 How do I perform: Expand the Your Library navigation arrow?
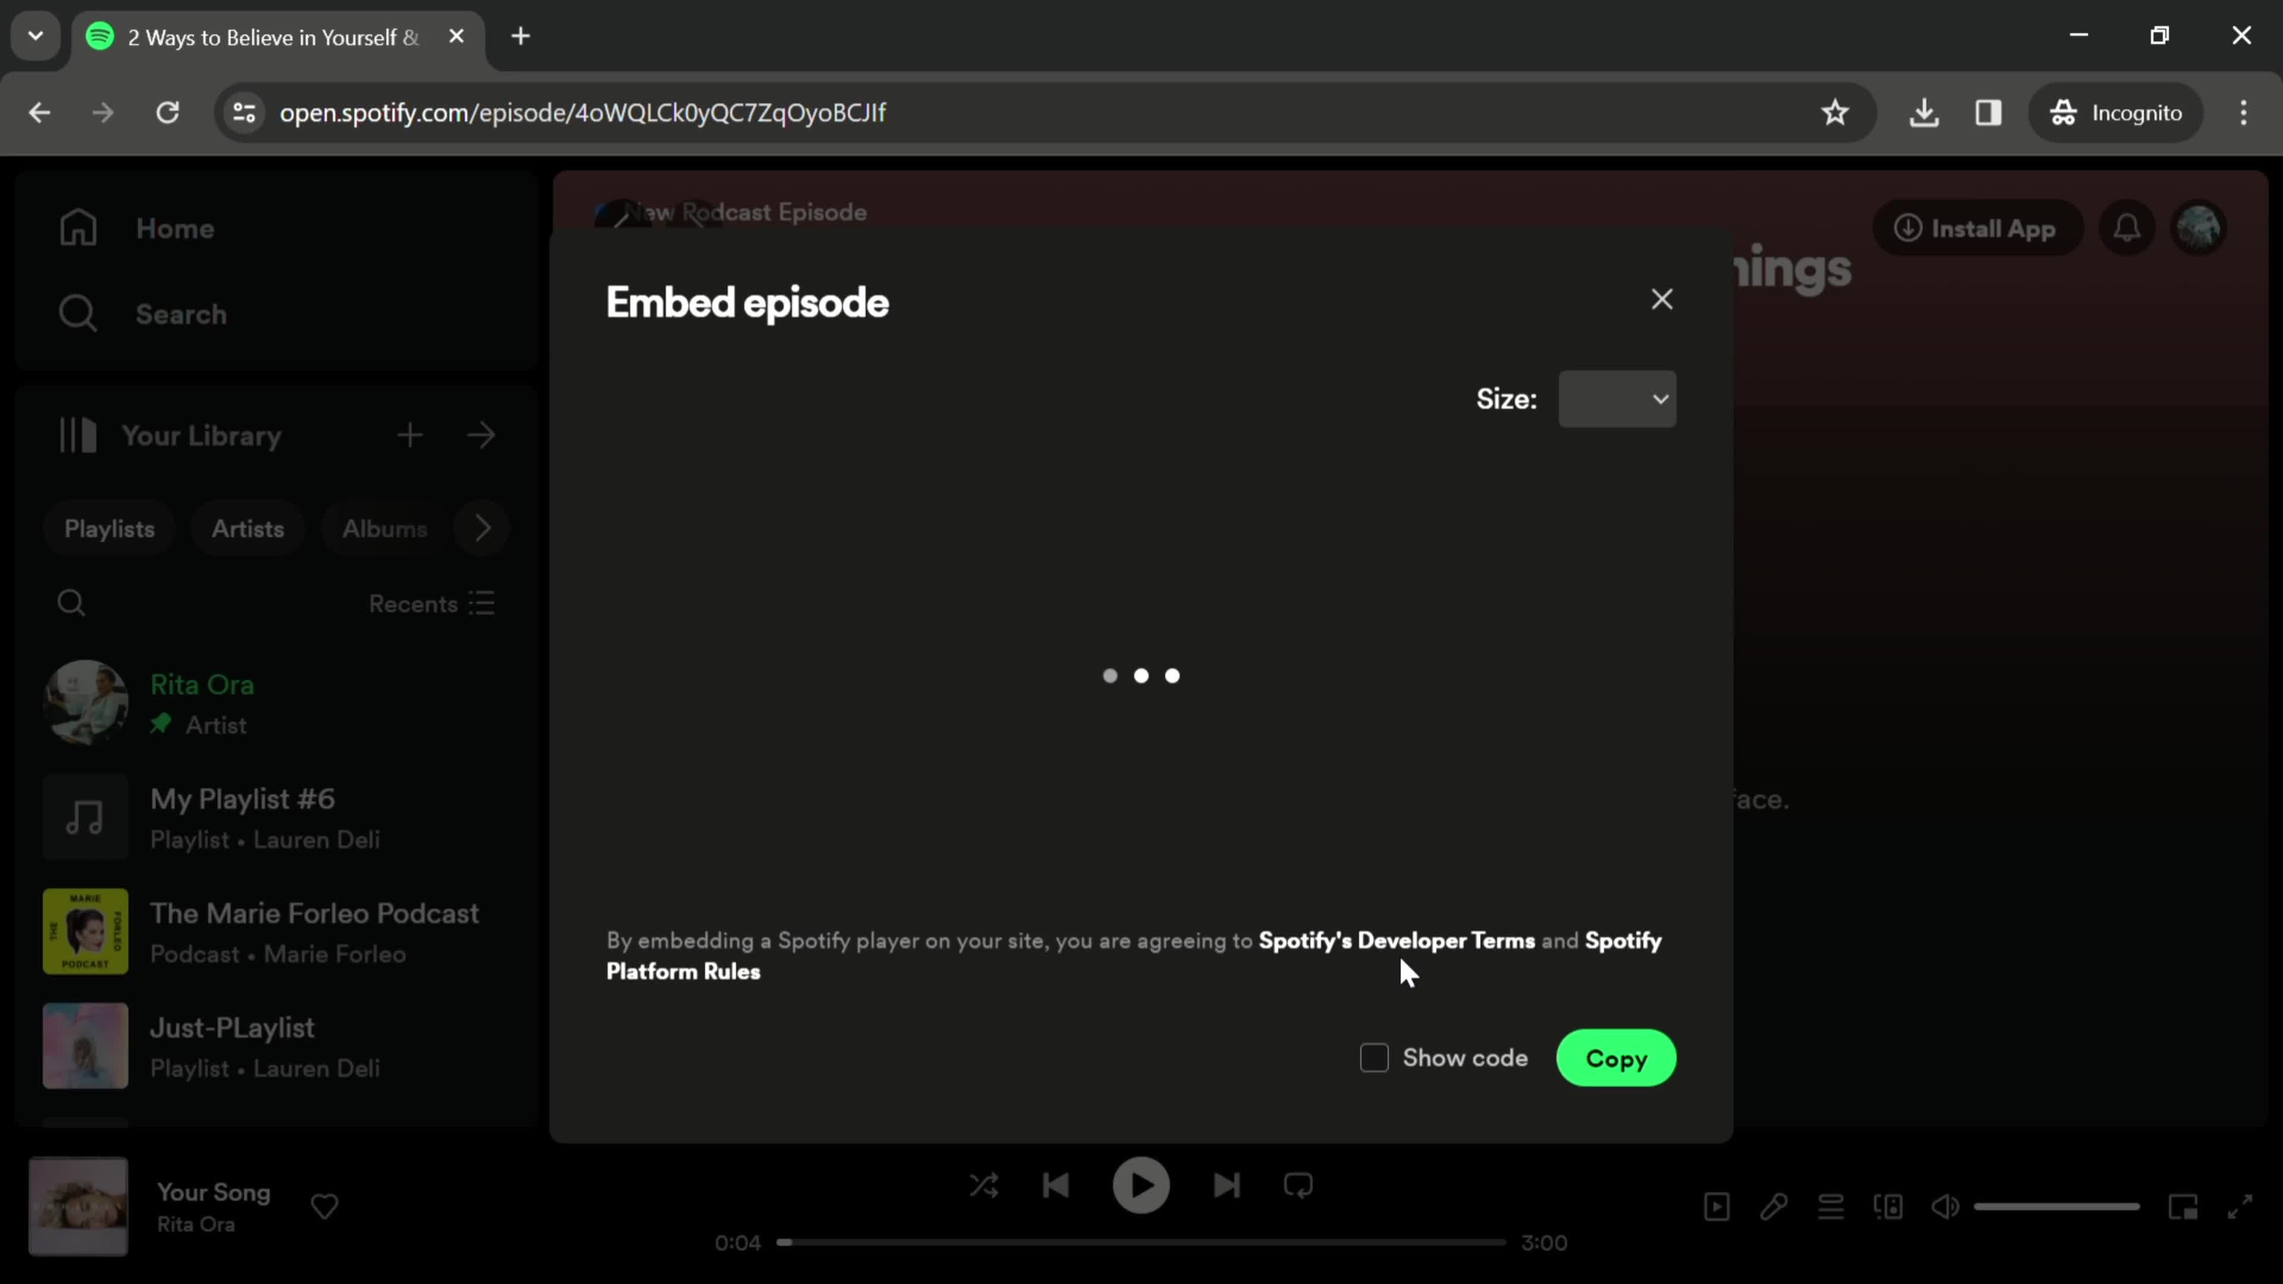coord(482,435)
